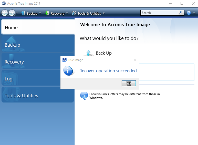Close the True Image dialog
198x145 pixels.
click(x=135, y=60)
